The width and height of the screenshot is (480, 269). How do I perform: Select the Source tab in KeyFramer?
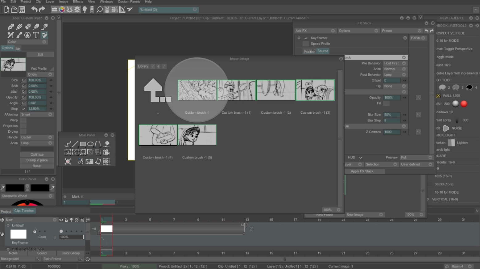[x=323, y=51]
